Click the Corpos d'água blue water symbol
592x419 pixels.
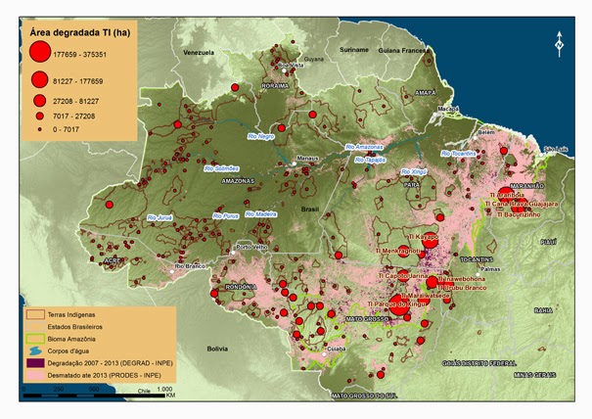point(34,351)
